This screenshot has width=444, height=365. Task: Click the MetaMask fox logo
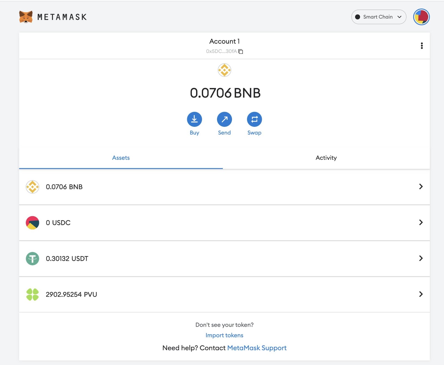[x=26, y=17]
